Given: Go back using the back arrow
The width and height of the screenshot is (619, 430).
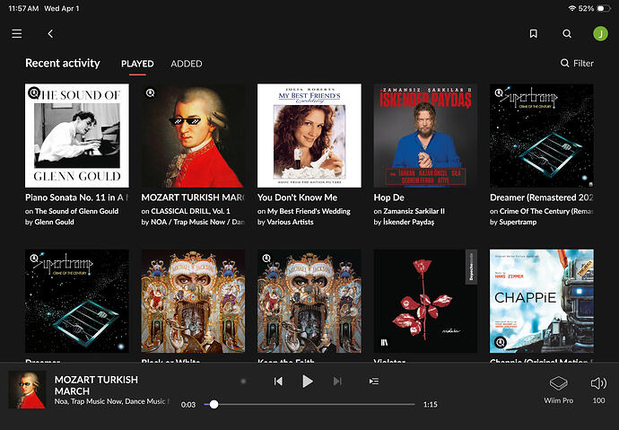Looking at the screenshot, I should click(x=50, y=34).
